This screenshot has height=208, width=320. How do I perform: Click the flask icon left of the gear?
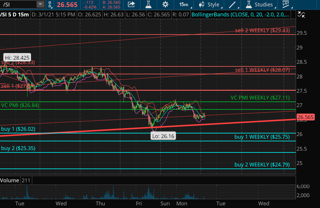tap(148, 4)
